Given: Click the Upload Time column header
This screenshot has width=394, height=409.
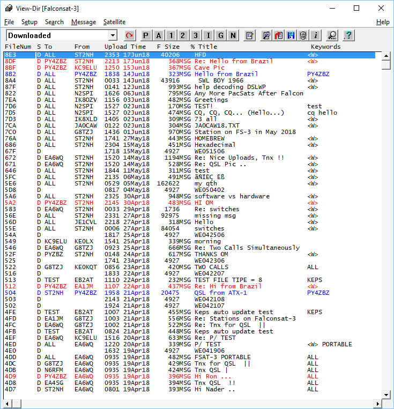Looking at the screenshot, I should point(125,47).
